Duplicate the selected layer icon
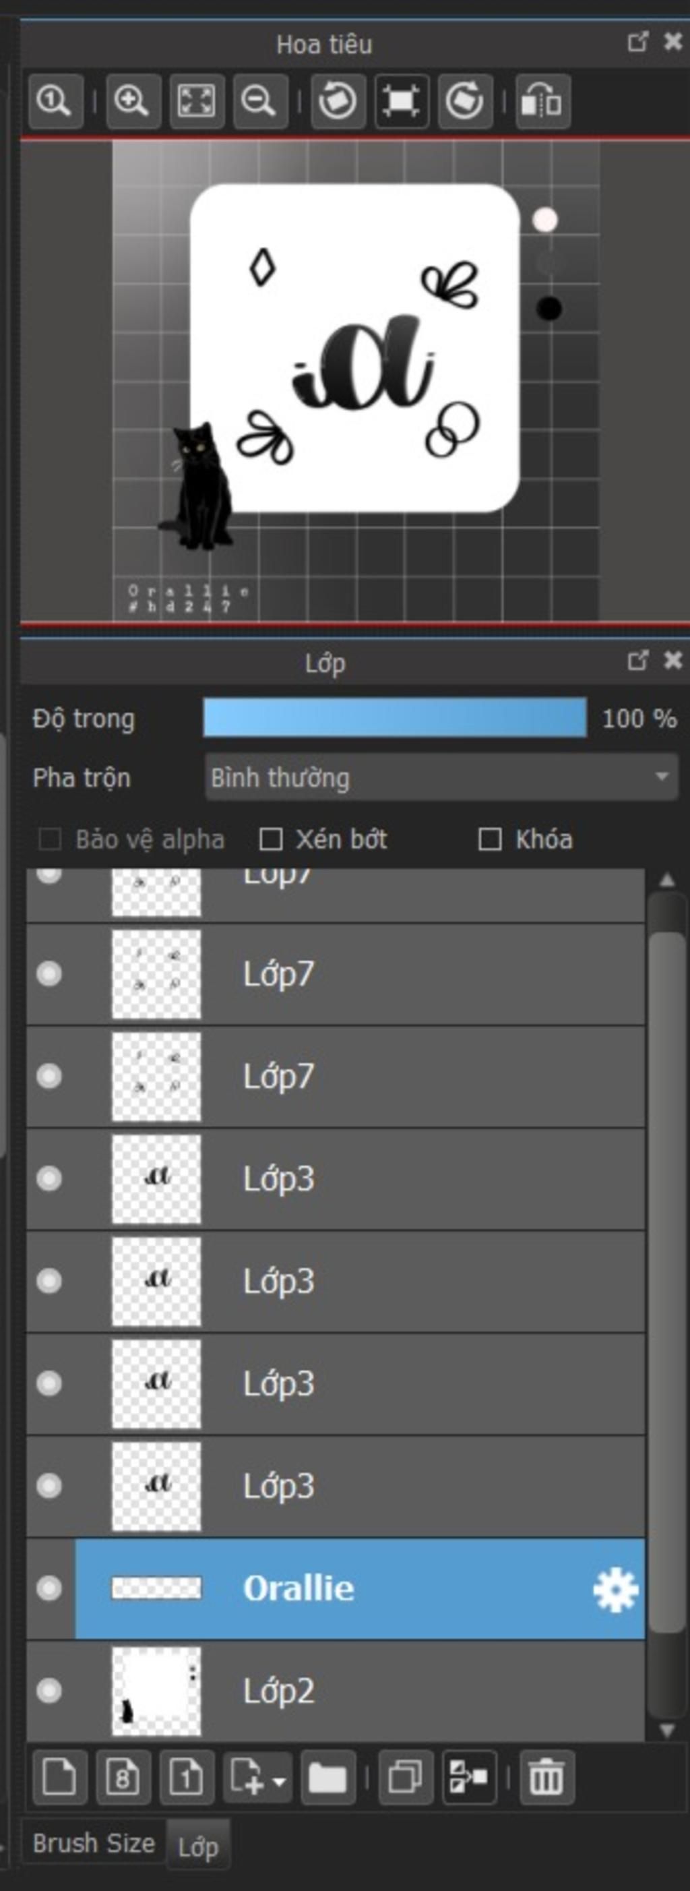Image resolution: width=690 pixels, height=1891 pixels. [405, 1777]
